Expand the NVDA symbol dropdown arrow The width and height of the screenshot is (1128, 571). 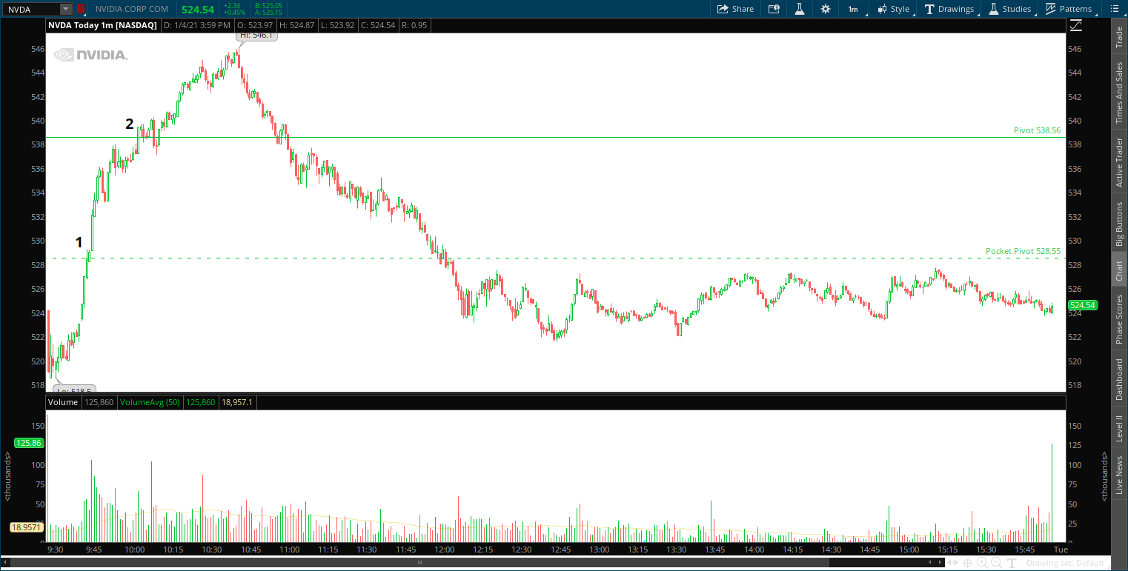[65, 9]
